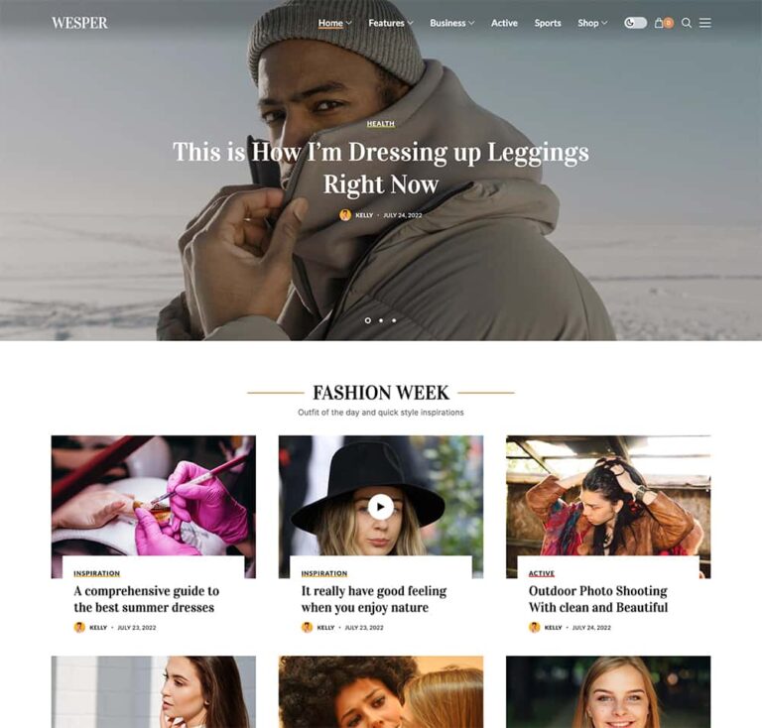This screenshot has width=762, height=728.
Task: Click the HEALTH category tag
Action: click(x=381, y=124)
